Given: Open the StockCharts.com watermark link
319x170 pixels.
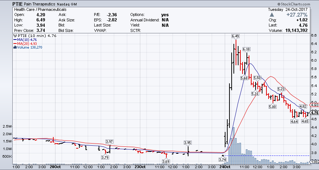Looking at the screenshot, I should tap(303, 4).
